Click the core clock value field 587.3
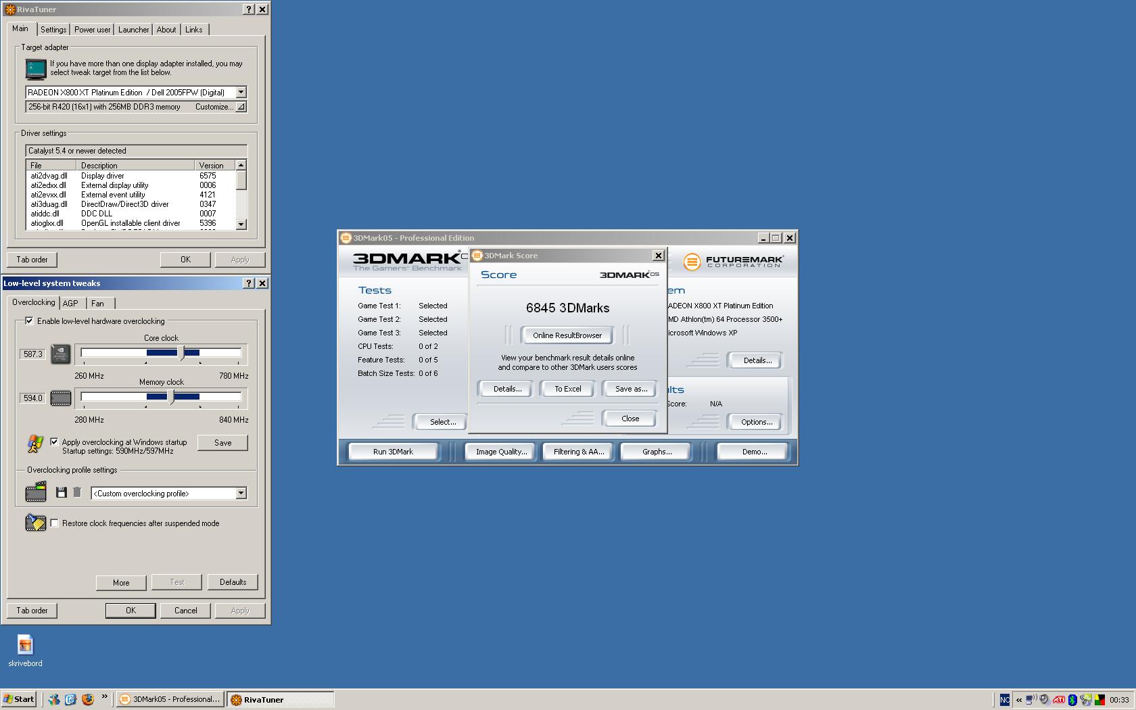Screen dimensions: 1136x710 (x=33, y=354)
